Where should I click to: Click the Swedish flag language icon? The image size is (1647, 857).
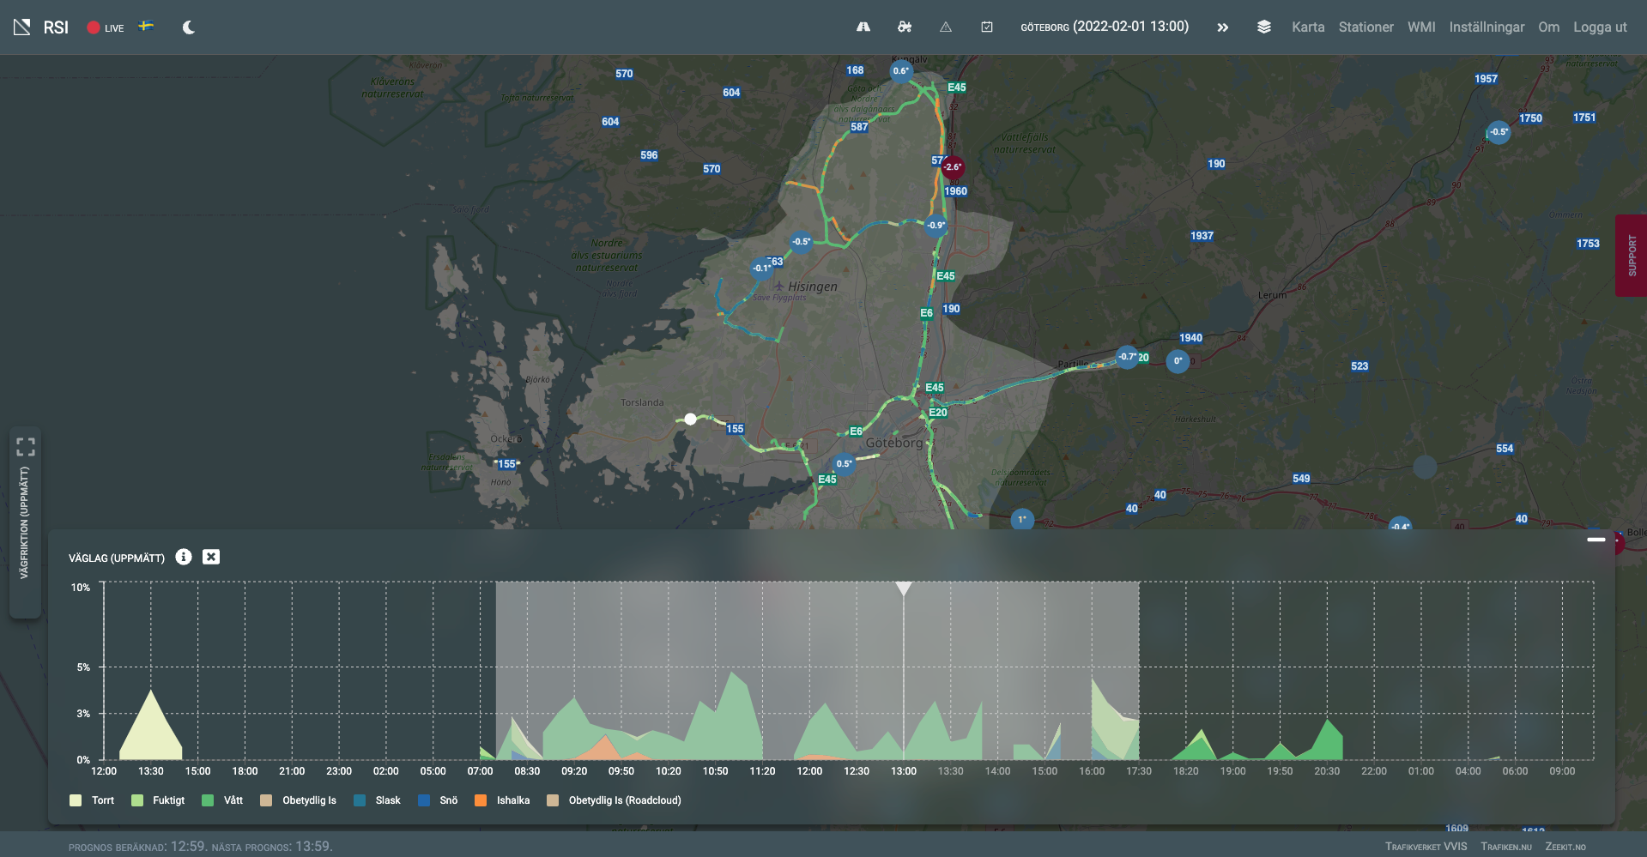[x=147, y=27]
